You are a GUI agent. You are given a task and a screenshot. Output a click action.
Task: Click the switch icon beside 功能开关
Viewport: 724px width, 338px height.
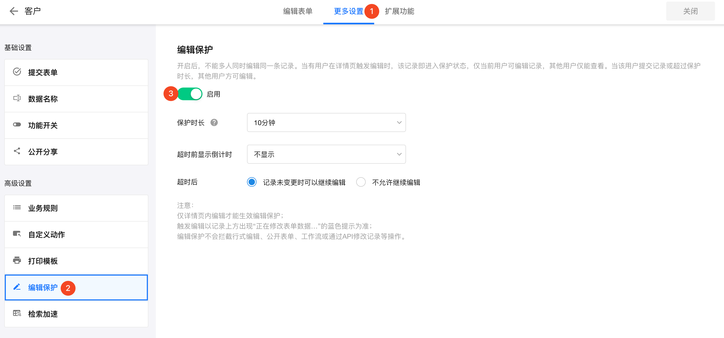(17, 125)
